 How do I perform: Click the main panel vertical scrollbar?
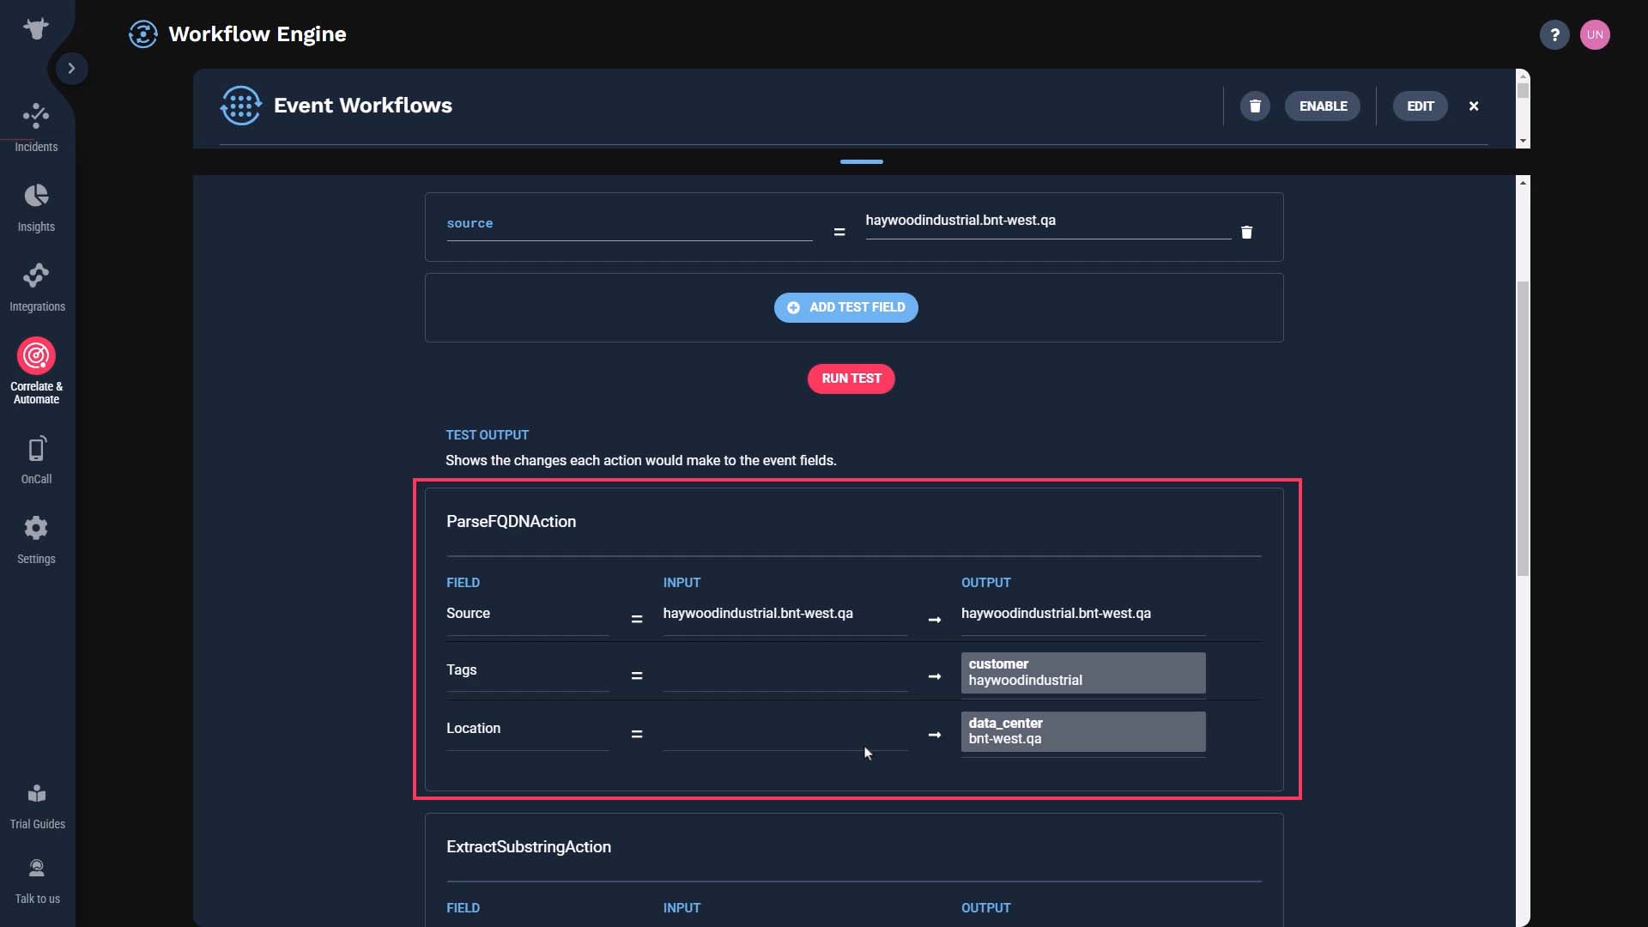(1523, 429)
